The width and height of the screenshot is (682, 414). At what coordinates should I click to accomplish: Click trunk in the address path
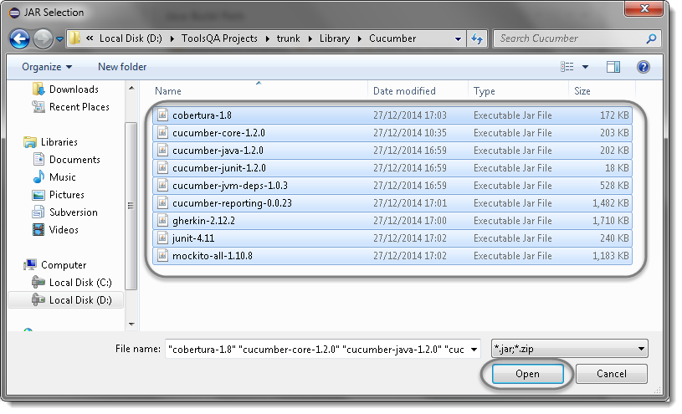pyautogui.click(x=289, y=38)
